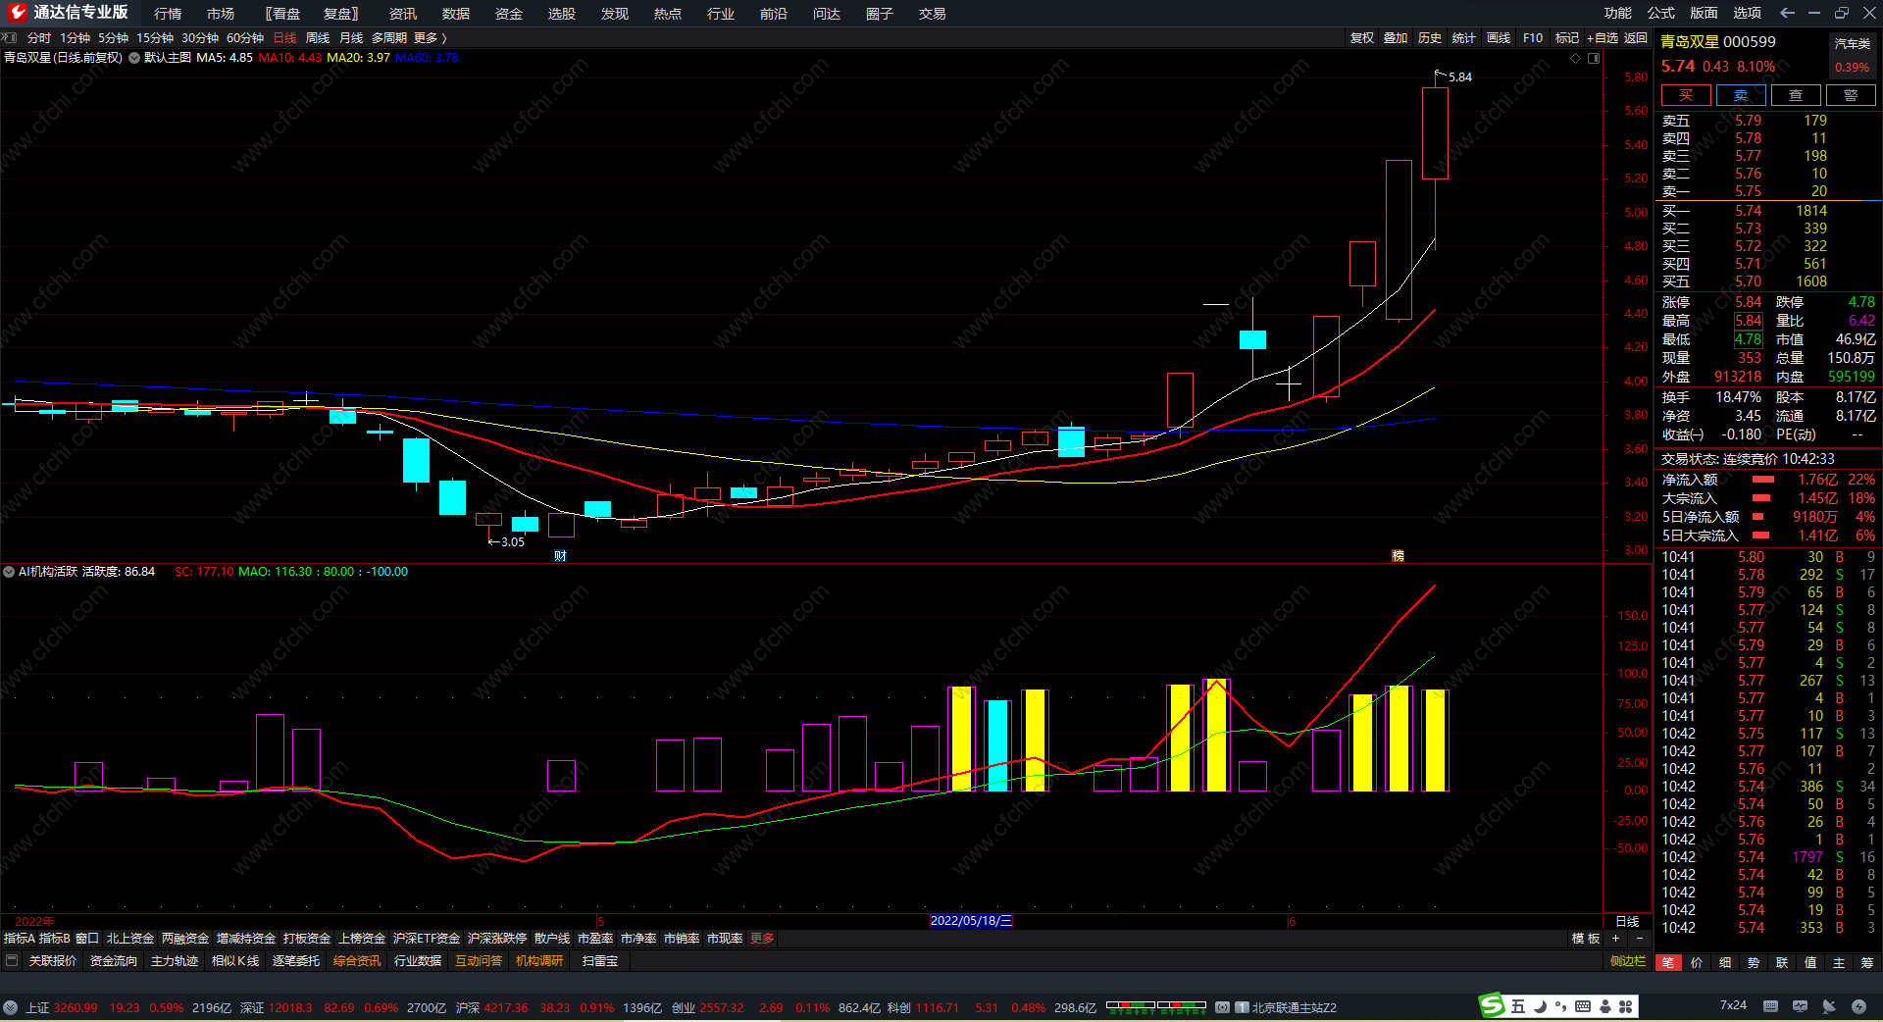Click the round icon beside 默认主图
1883x1022 pixels.
(x=134, y=58)
